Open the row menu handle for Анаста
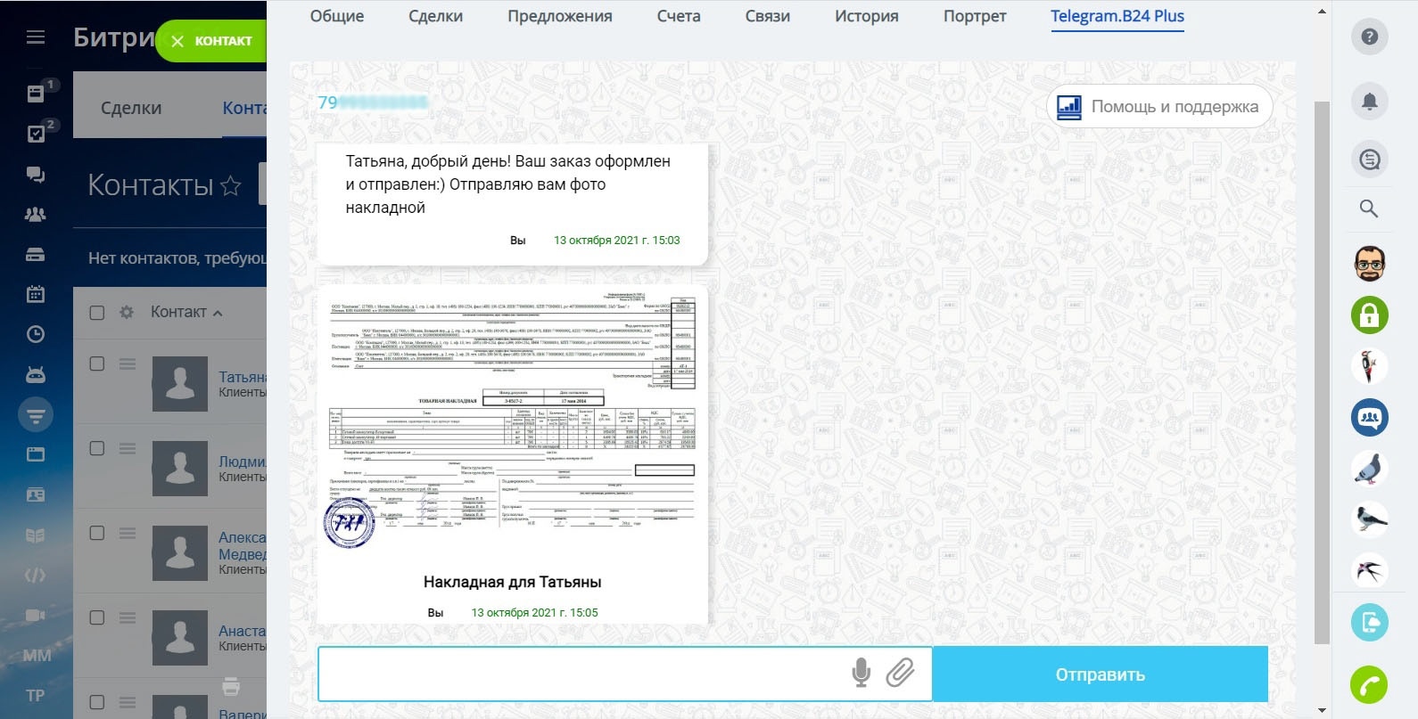 coord(128,617)
